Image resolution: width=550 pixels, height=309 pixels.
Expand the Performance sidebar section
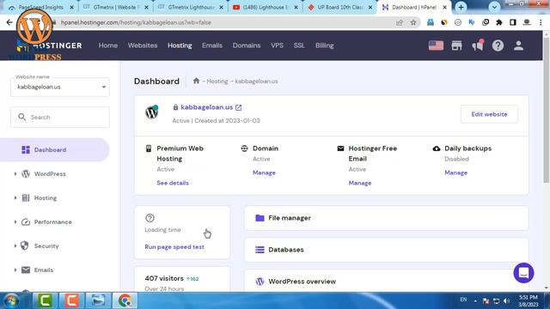coord(15,222)
